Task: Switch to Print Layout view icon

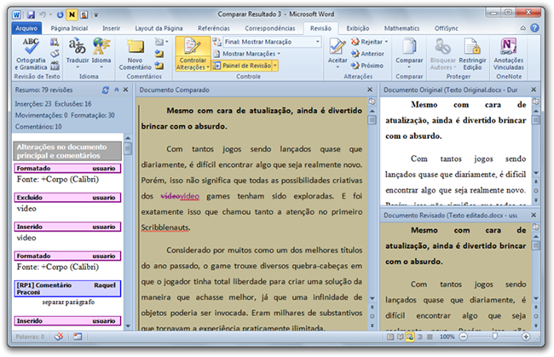Action: (x=390, y=337)
